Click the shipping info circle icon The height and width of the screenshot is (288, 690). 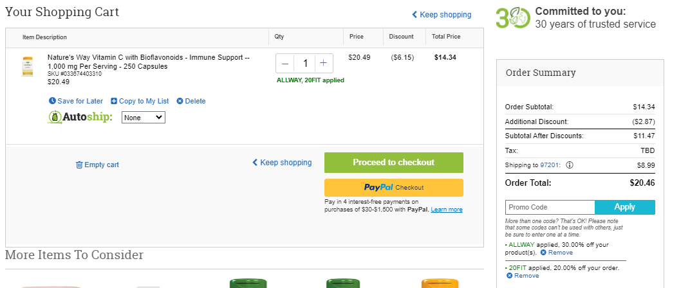570,165
